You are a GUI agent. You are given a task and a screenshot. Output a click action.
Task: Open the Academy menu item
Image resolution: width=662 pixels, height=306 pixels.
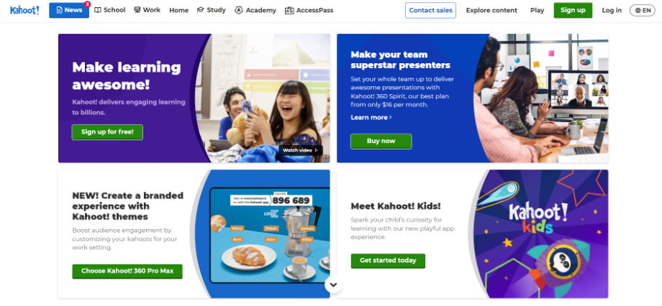pyautogui.click(x=255, y=10)
